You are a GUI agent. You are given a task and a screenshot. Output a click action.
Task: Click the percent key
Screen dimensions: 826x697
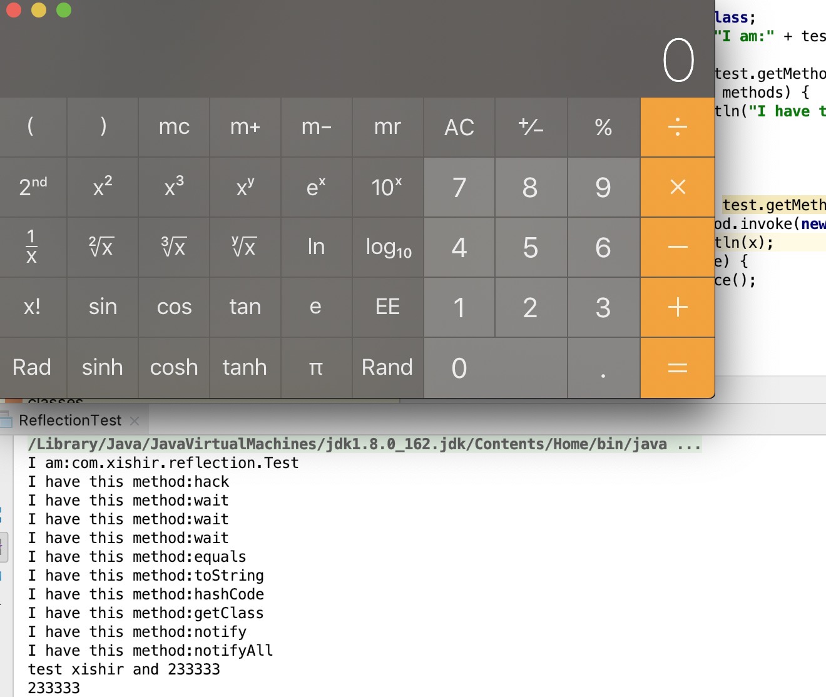pos(603,127)
